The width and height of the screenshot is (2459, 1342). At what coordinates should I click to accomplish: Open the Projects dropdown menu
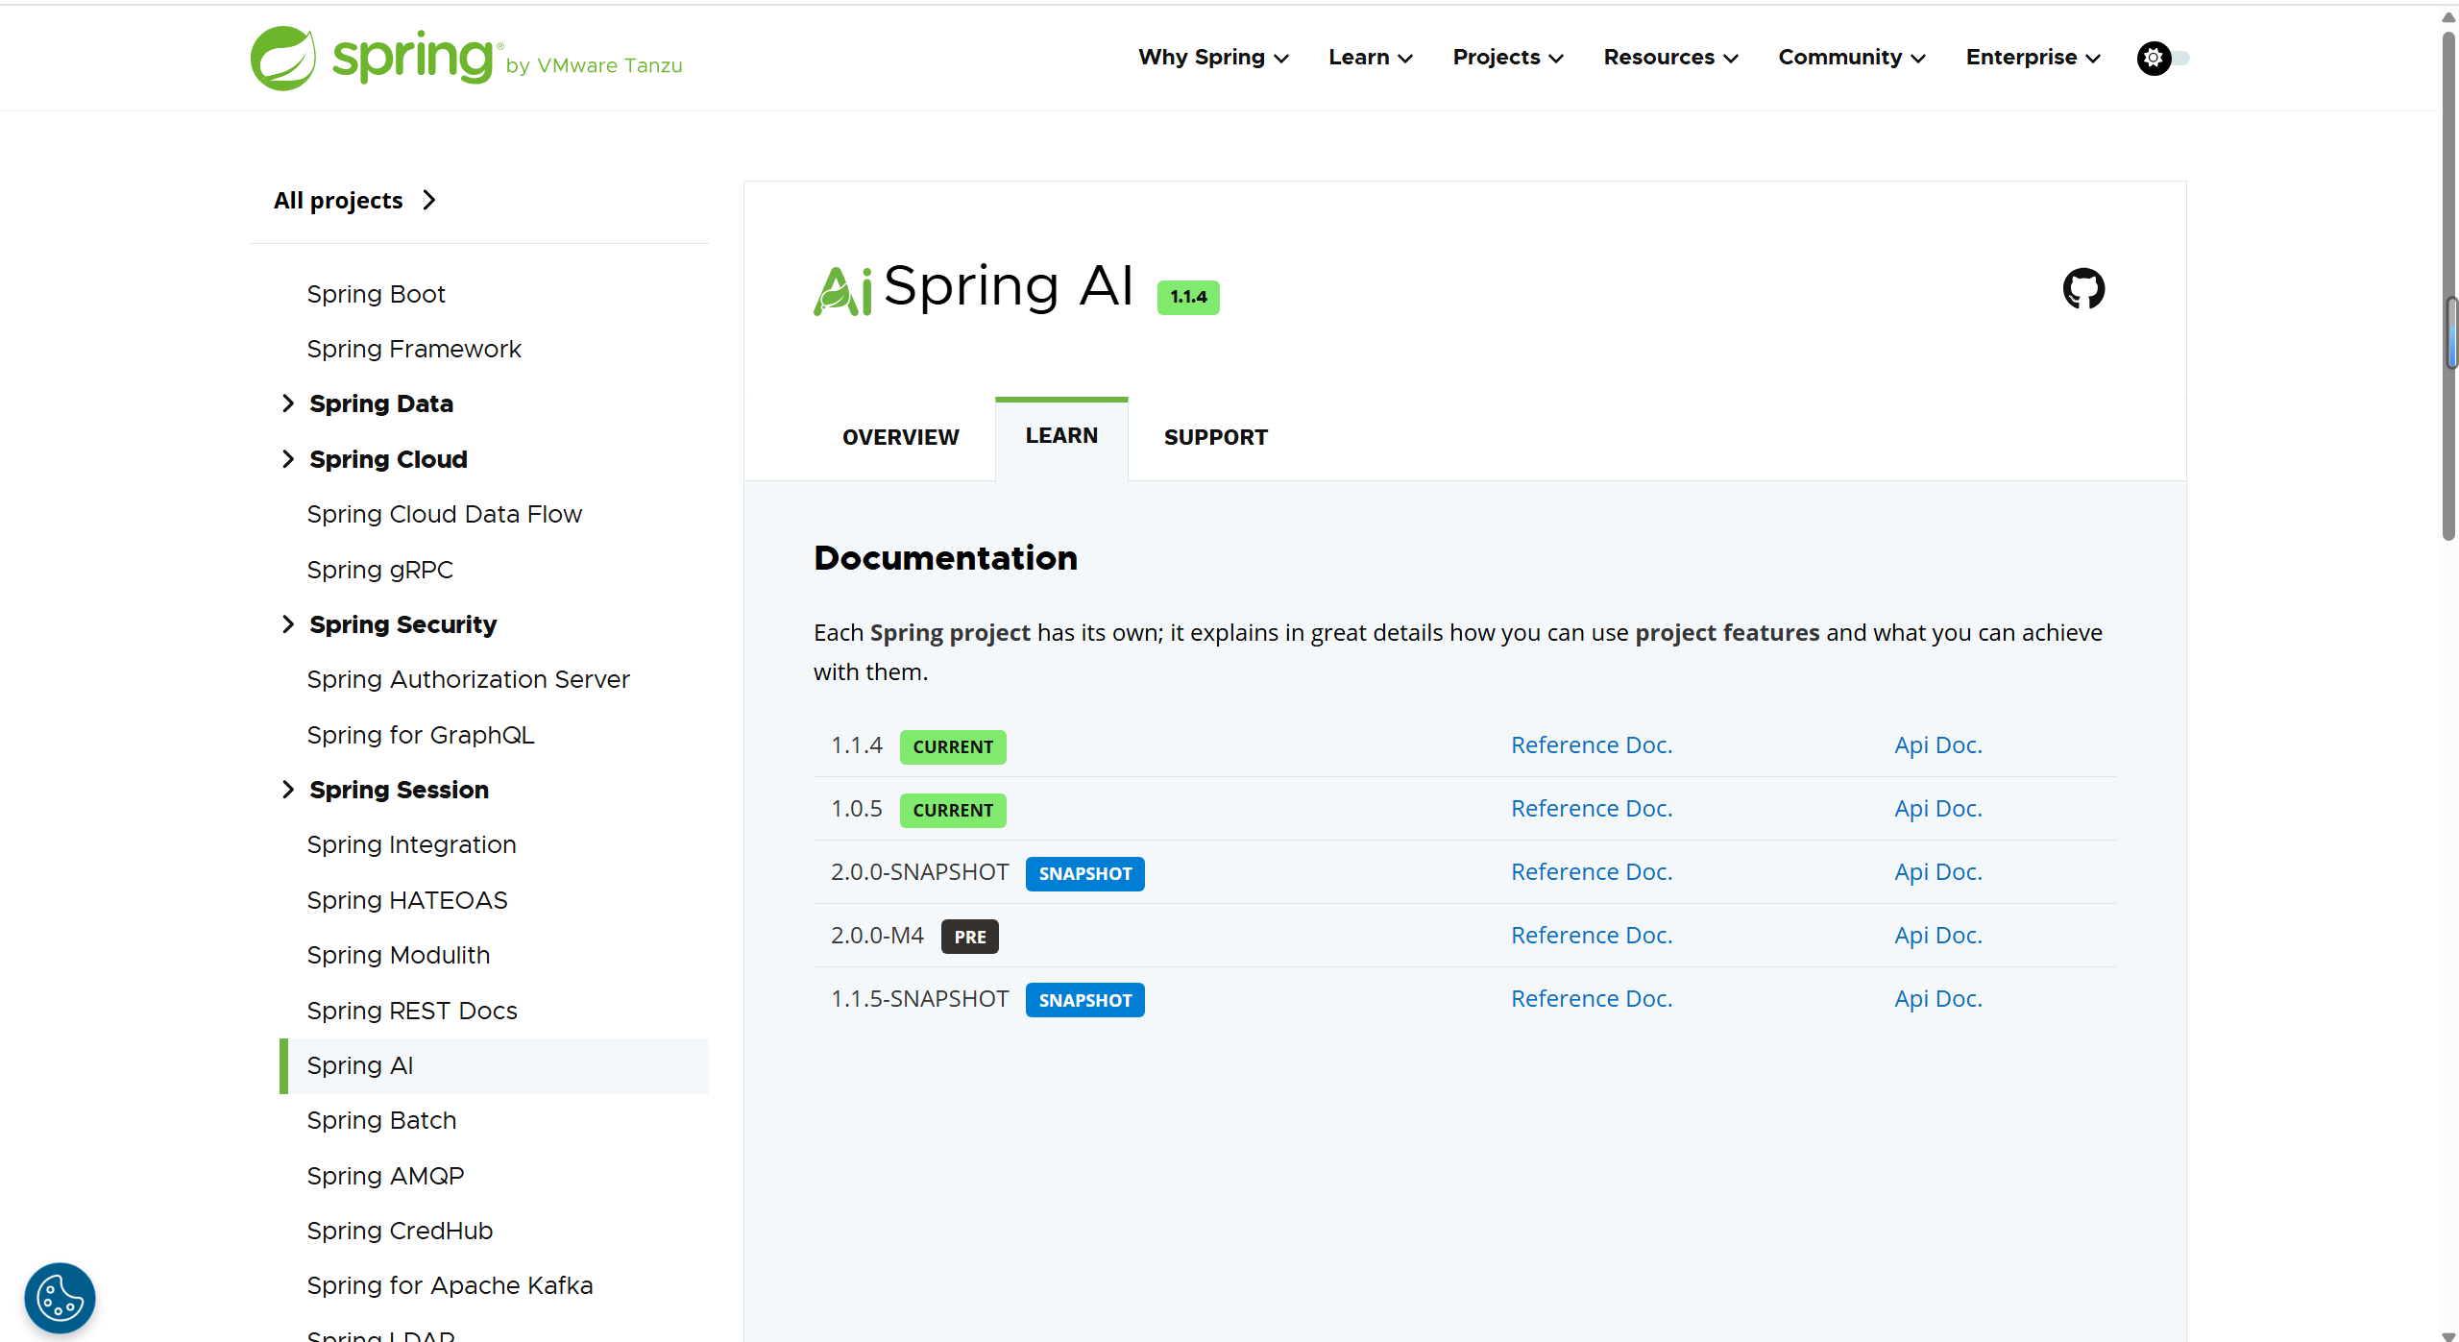[1507, 58]
